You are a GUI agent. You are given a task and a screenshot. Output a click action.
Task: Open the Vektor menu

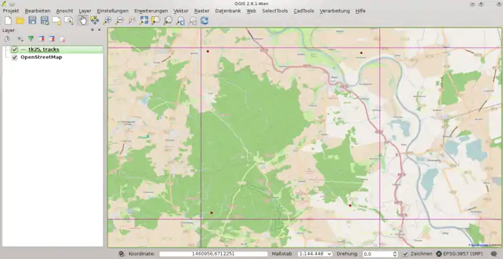(x=180, y=11)
